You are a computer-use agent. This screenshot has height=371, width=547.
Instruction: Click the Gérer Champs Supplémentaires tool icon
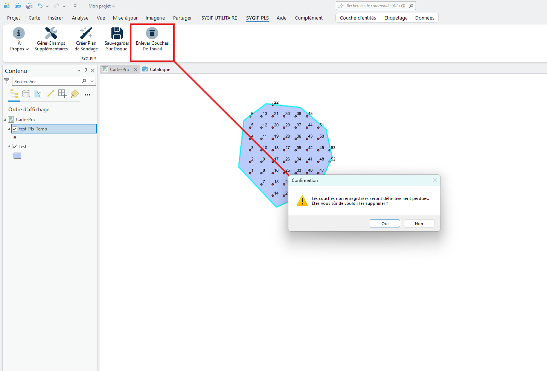(x=51, y=33)
